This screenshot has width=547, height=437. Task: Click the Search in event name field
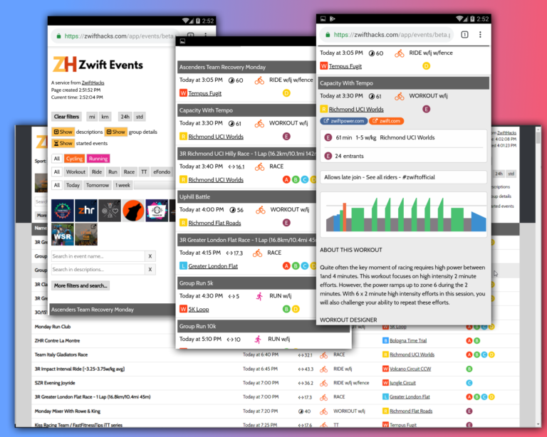98,256
